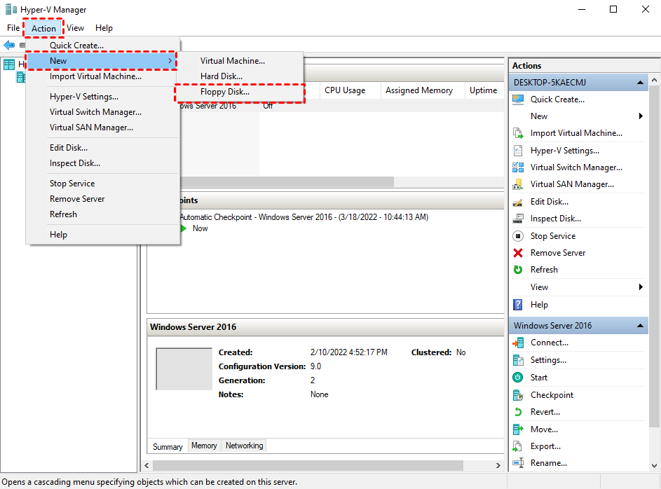Click Move icon in Actions pane
The height and width of the screenshot is (489, 661).
point(518,429)
